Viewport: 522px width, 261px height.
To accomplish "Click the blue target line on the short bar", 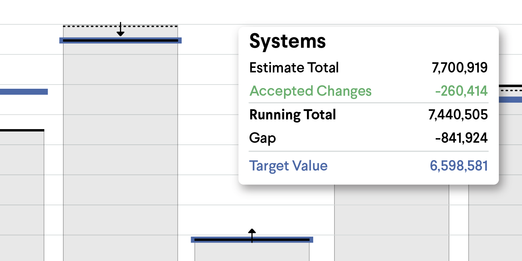I will [252, 239].
